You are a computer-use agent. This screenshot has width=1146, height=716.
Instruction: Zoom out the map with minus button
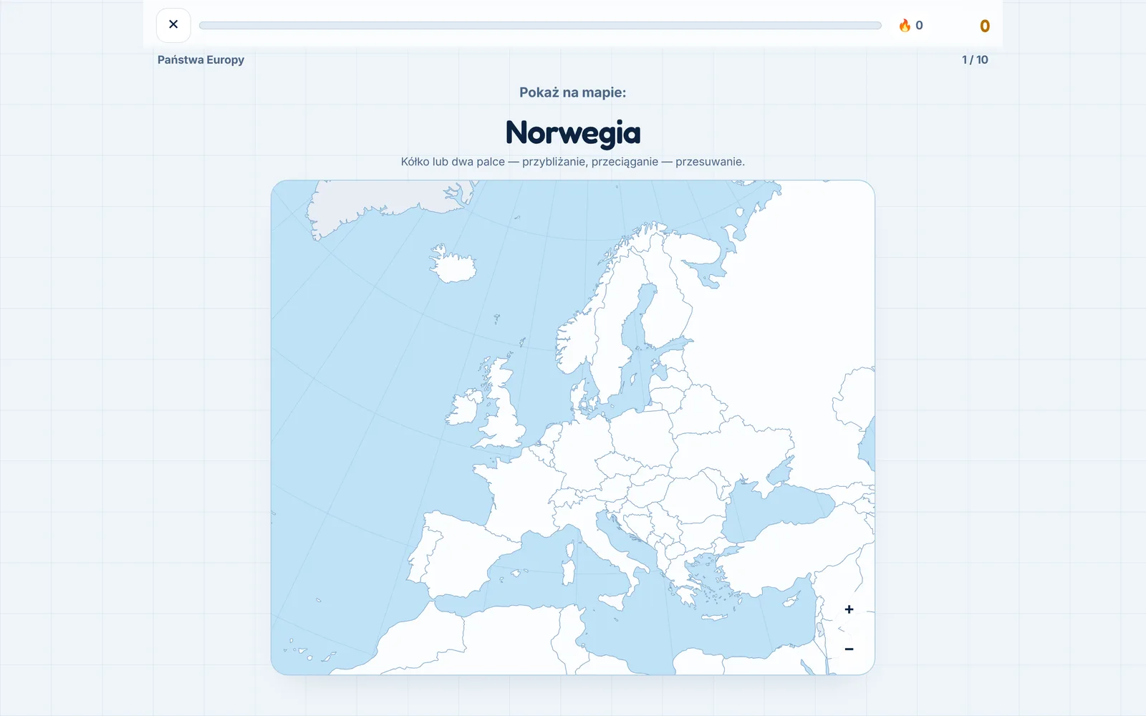click(x=849, y=649)
